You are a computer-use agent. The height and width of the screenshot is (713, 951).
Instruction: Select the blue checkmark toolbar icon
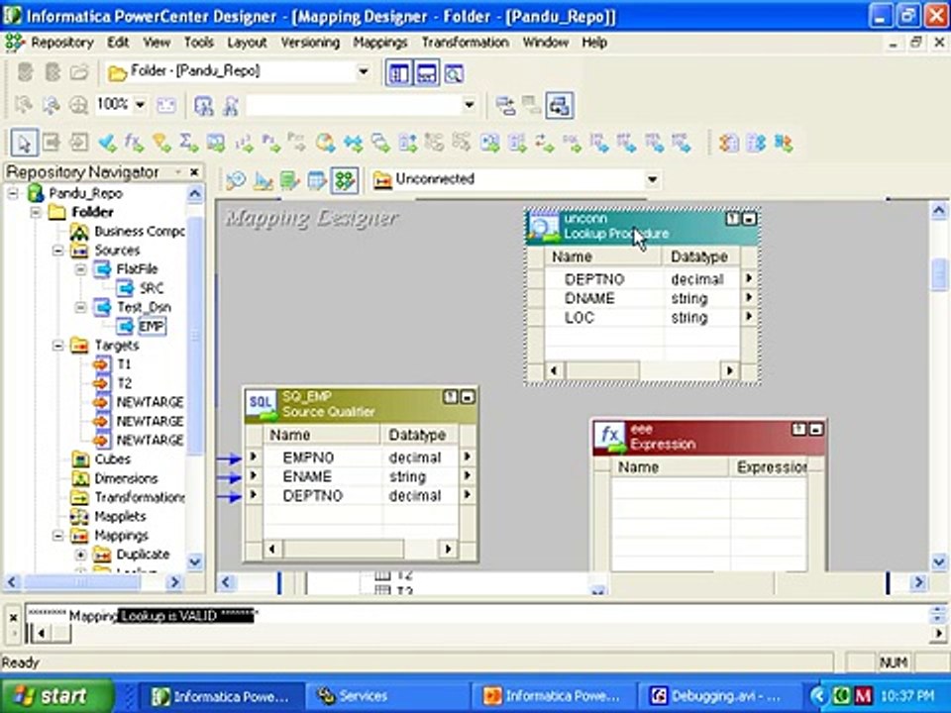coord(107,143)
